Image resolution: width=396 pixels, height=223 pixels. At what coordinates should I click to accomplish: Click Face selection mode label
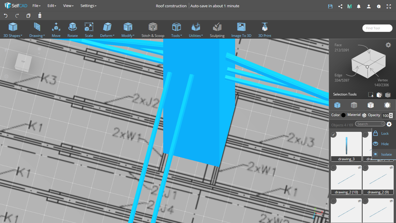pos(338,45)
